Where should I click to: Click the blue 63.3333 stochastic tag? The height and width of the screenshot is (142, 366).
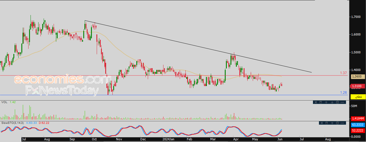tap(358, 125)
